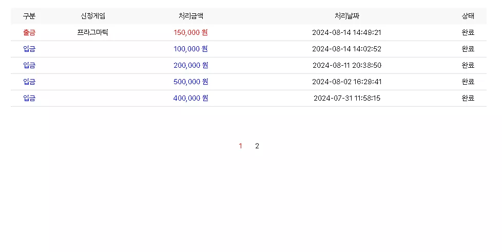
Task: Click the 처리금액 column header
Action: click(x=191, y=16)
